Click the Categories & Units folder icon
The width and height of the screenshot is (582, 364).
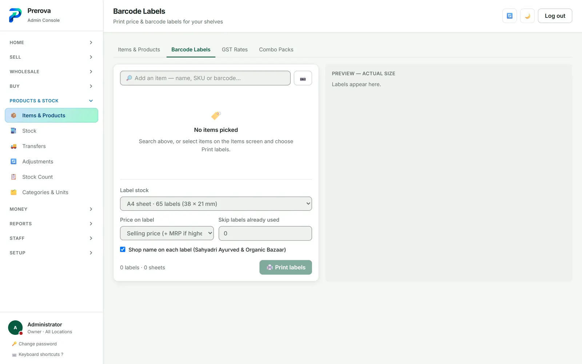pos(13,192)
